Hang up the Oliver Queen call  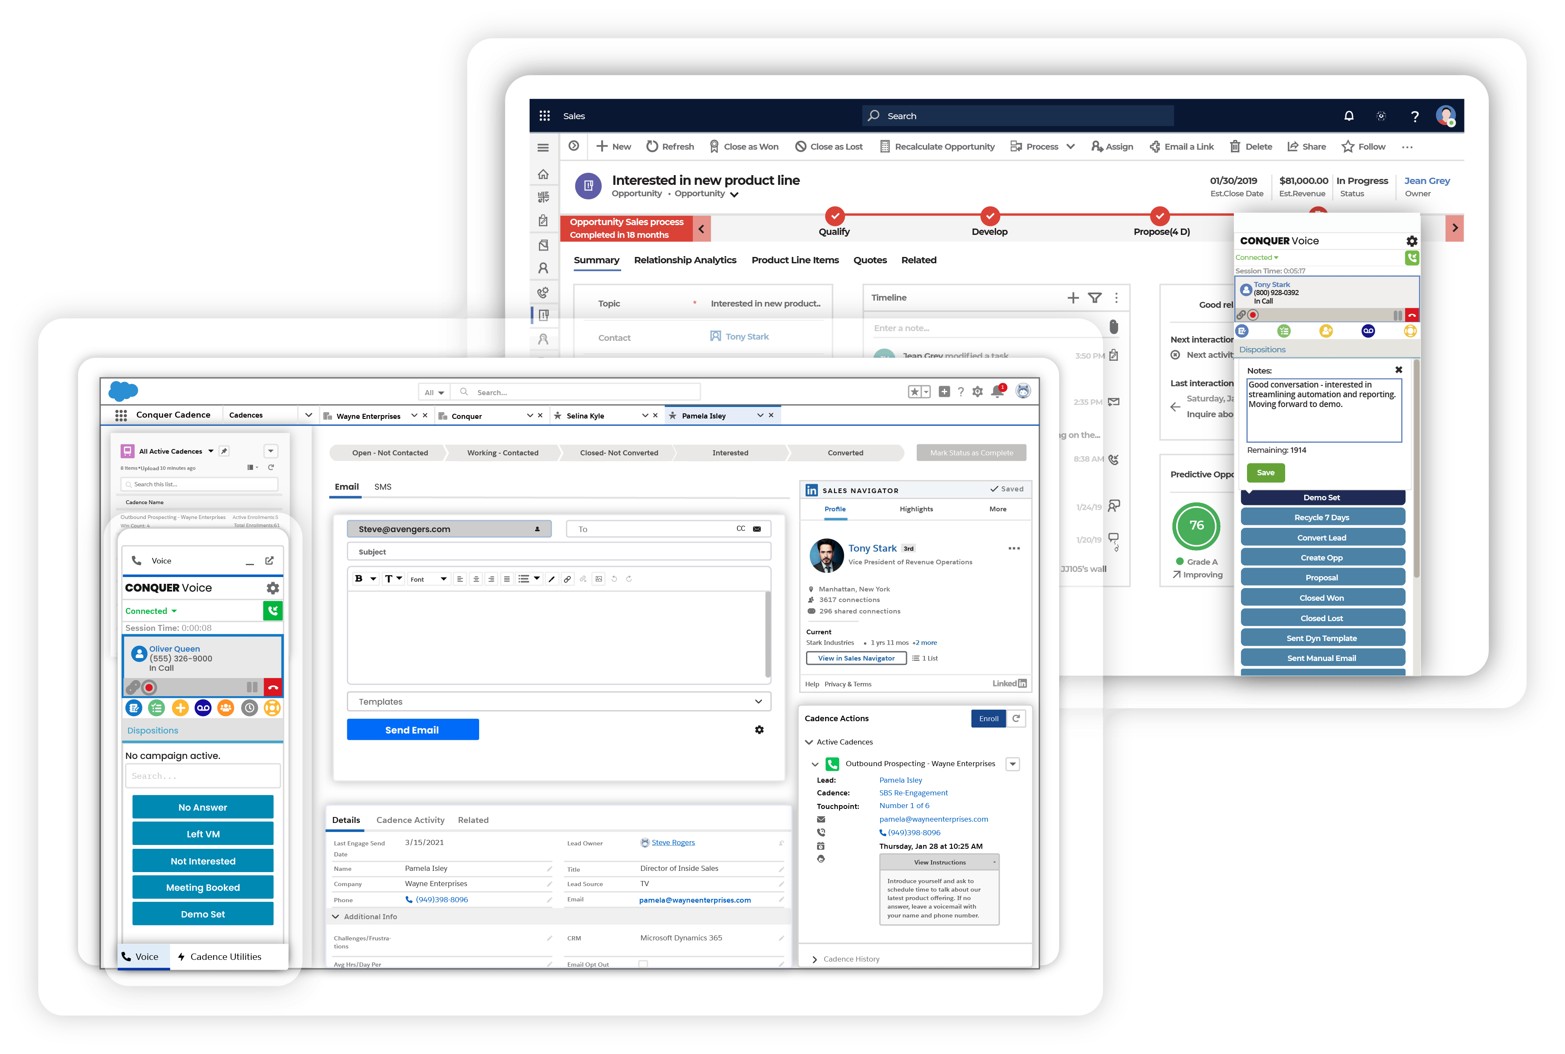[x=272, y=687]
